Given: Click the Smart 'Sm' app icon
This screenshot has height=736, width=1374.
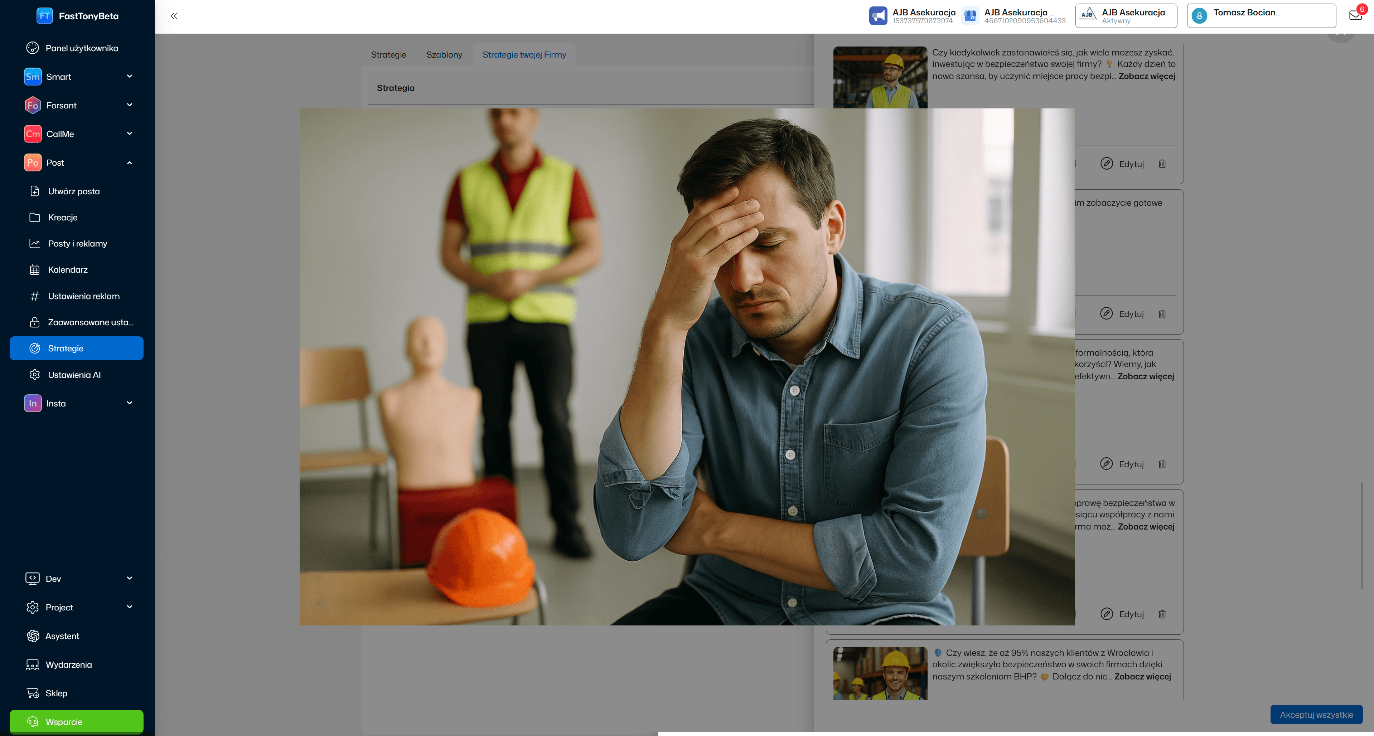Looking at the screenshot, I should click(x=33, y=77).
